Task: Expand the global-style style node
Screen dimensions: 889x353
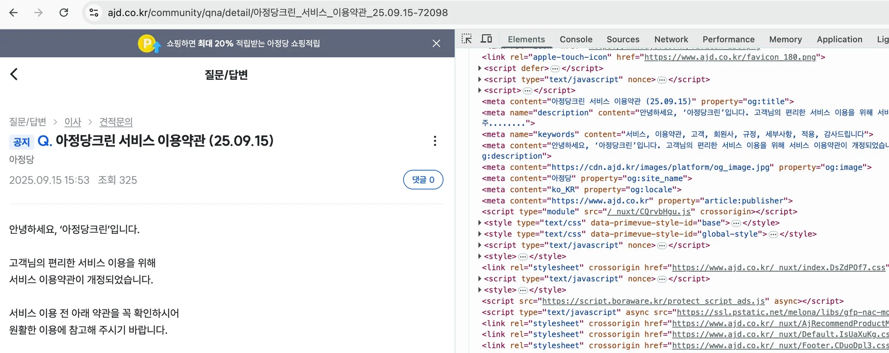Action: pyautogui.click(x=480, y=234)
